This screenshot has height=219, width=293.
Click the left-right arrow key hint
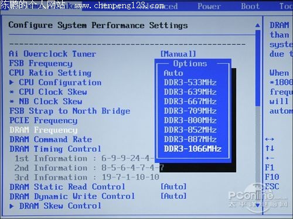[x=270, y=139]
